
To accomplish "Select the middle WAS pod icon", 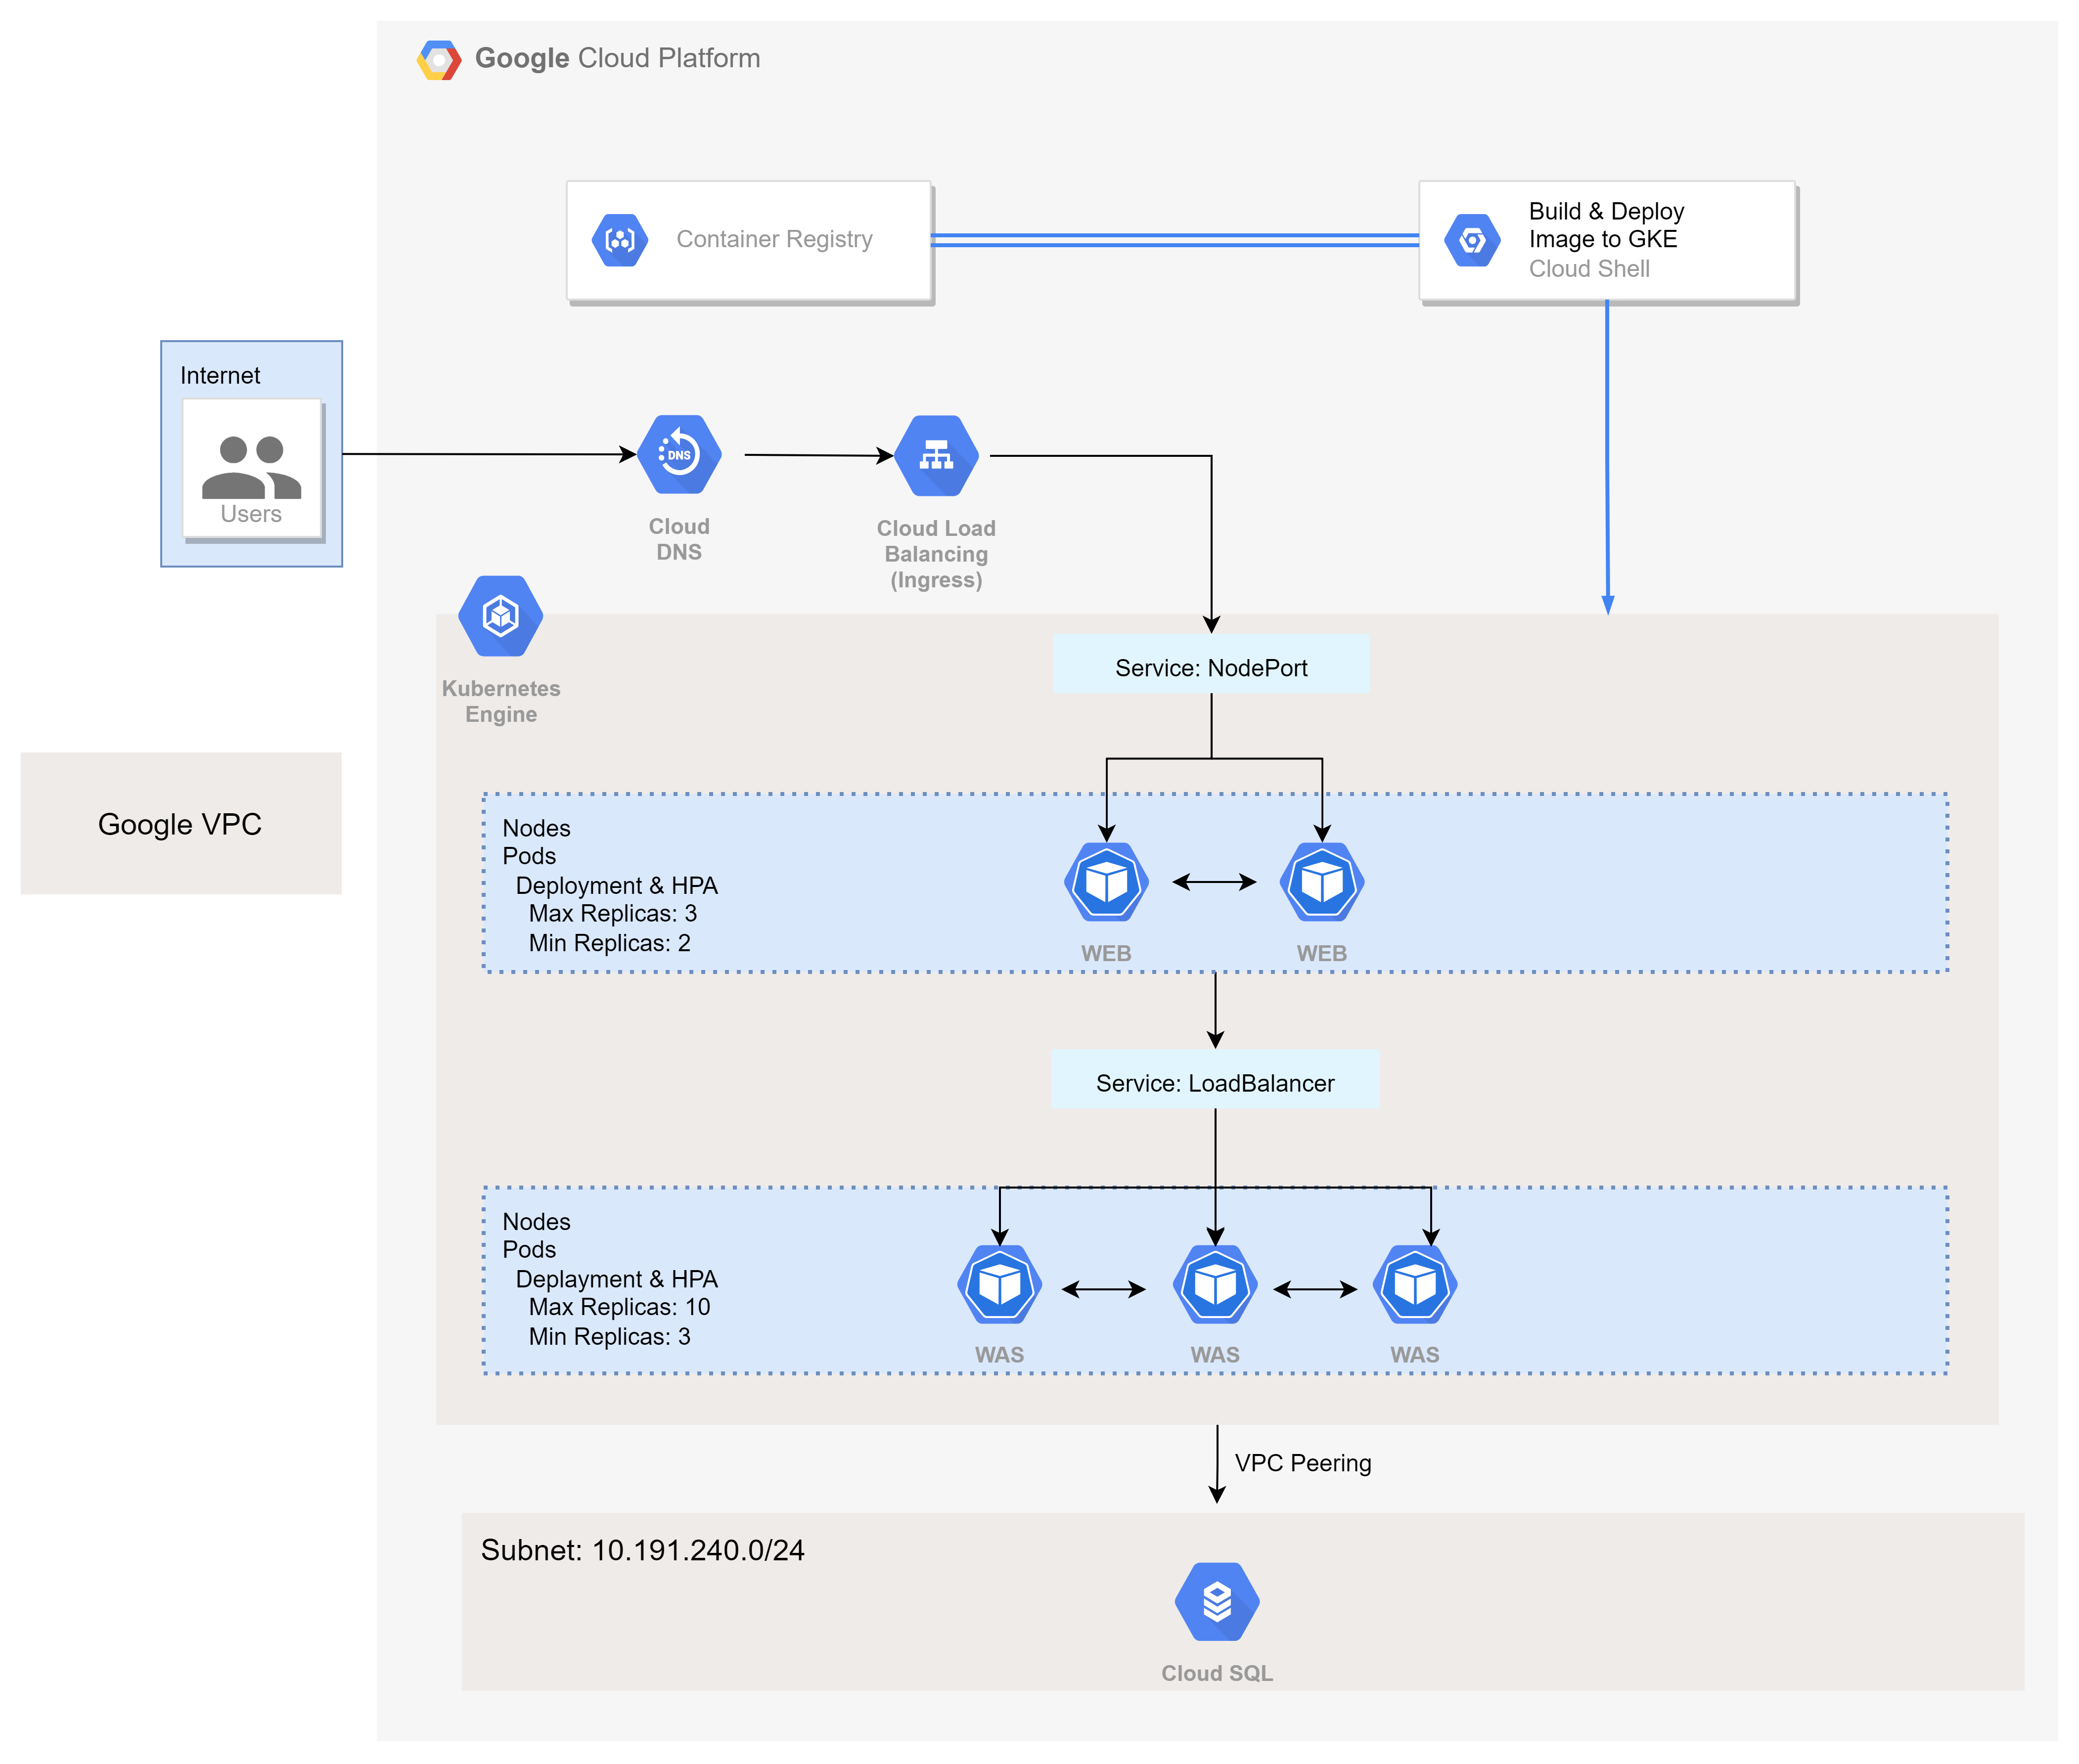I will click(1215, 1285).
